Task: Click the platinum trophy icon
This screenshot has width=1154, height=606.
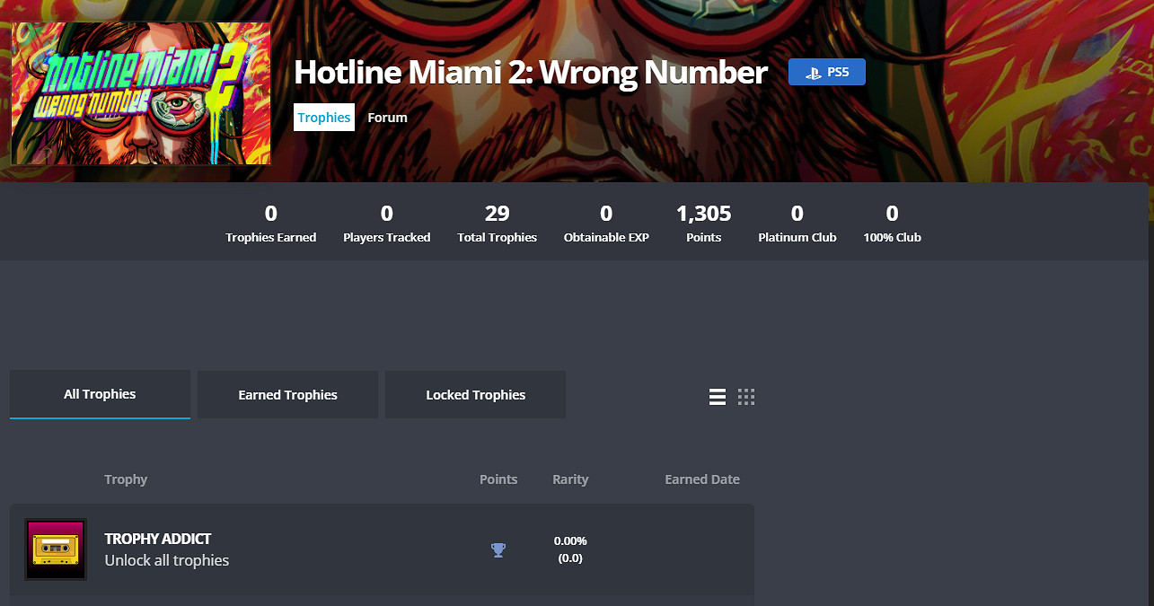Action: [x=498, y=550]
